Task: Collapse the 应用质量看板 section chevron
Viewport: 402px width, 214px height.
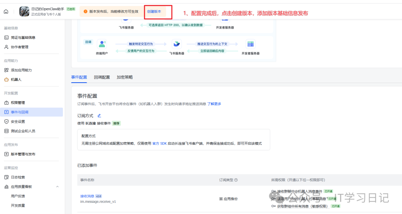Action: coord(57,186)
